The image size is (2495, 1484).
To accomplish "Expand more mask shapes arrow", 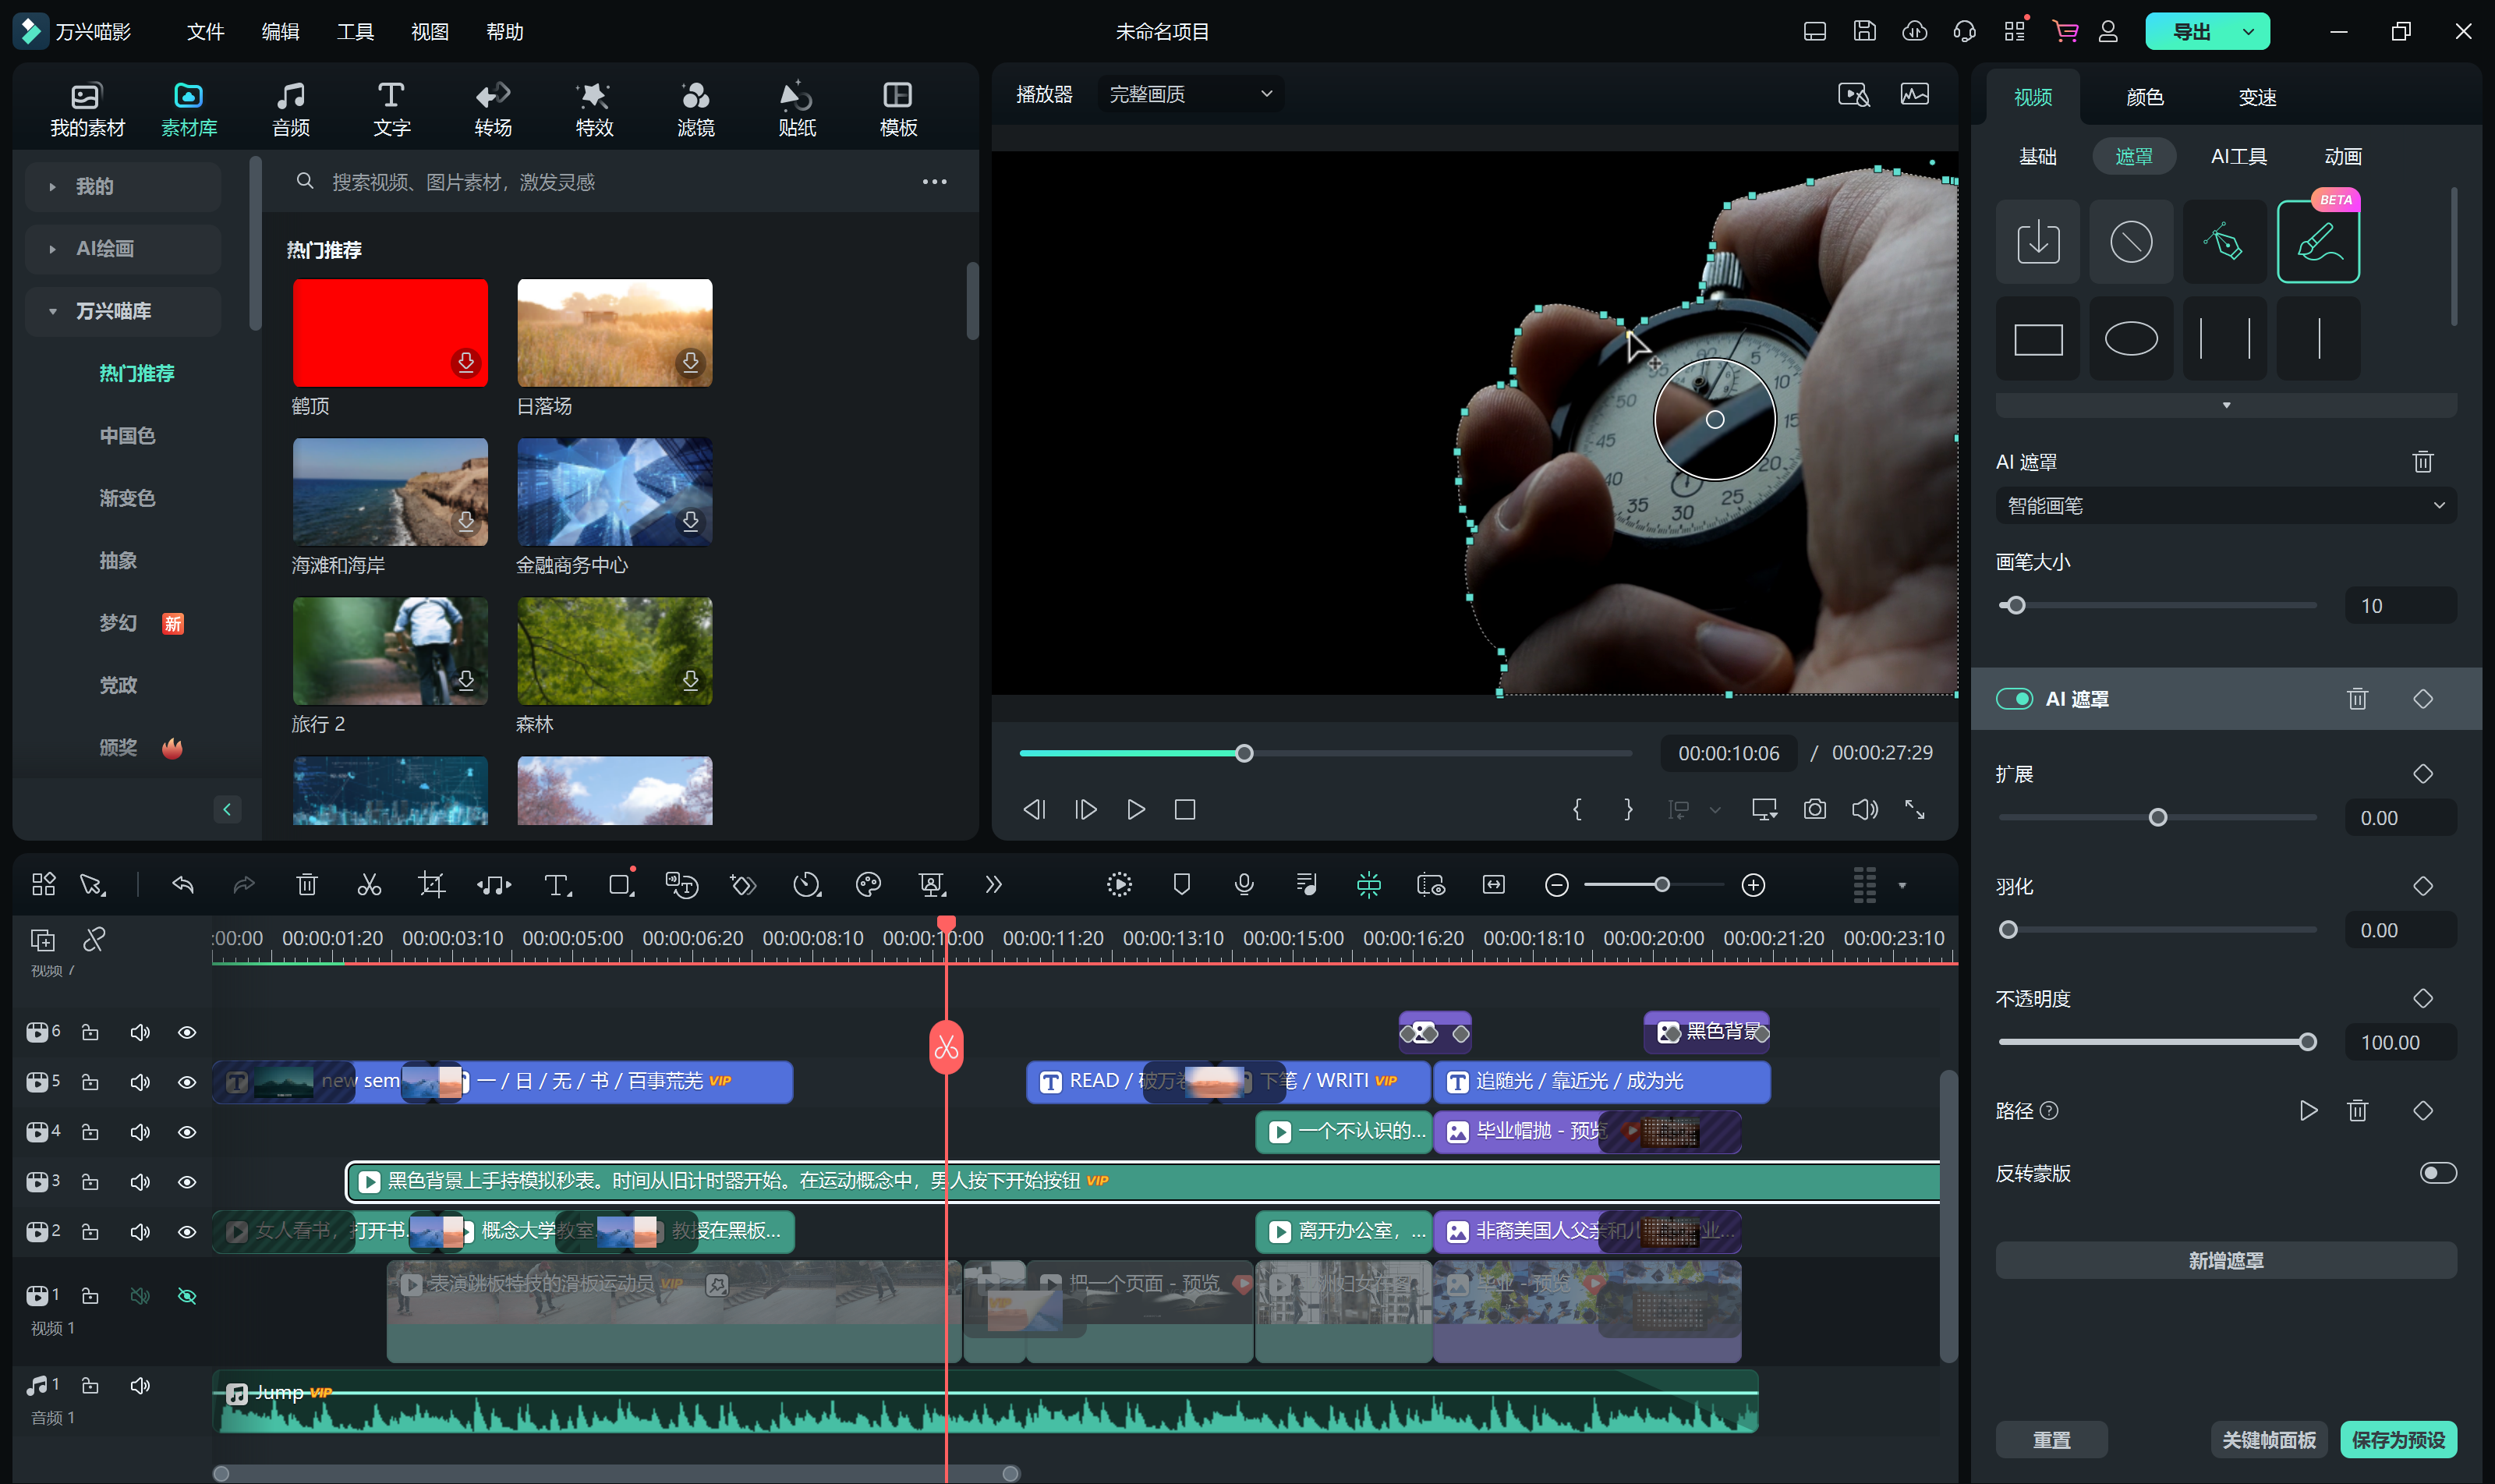I will [2226, 406].
